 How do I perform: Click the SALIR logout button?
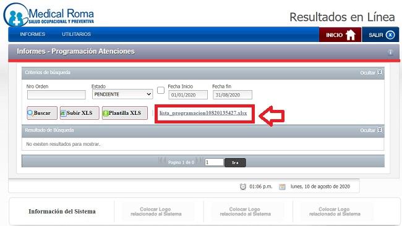[x=381, y=35]
